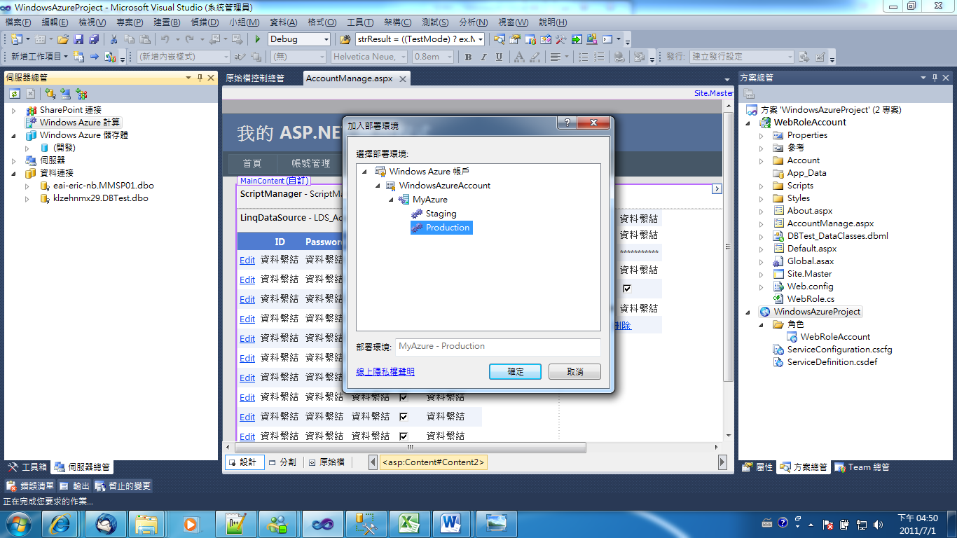The width and height of the screenshot is (957, 538).
Task: Collapse the MyAzure node in the dialog
Action: [392, 200]
